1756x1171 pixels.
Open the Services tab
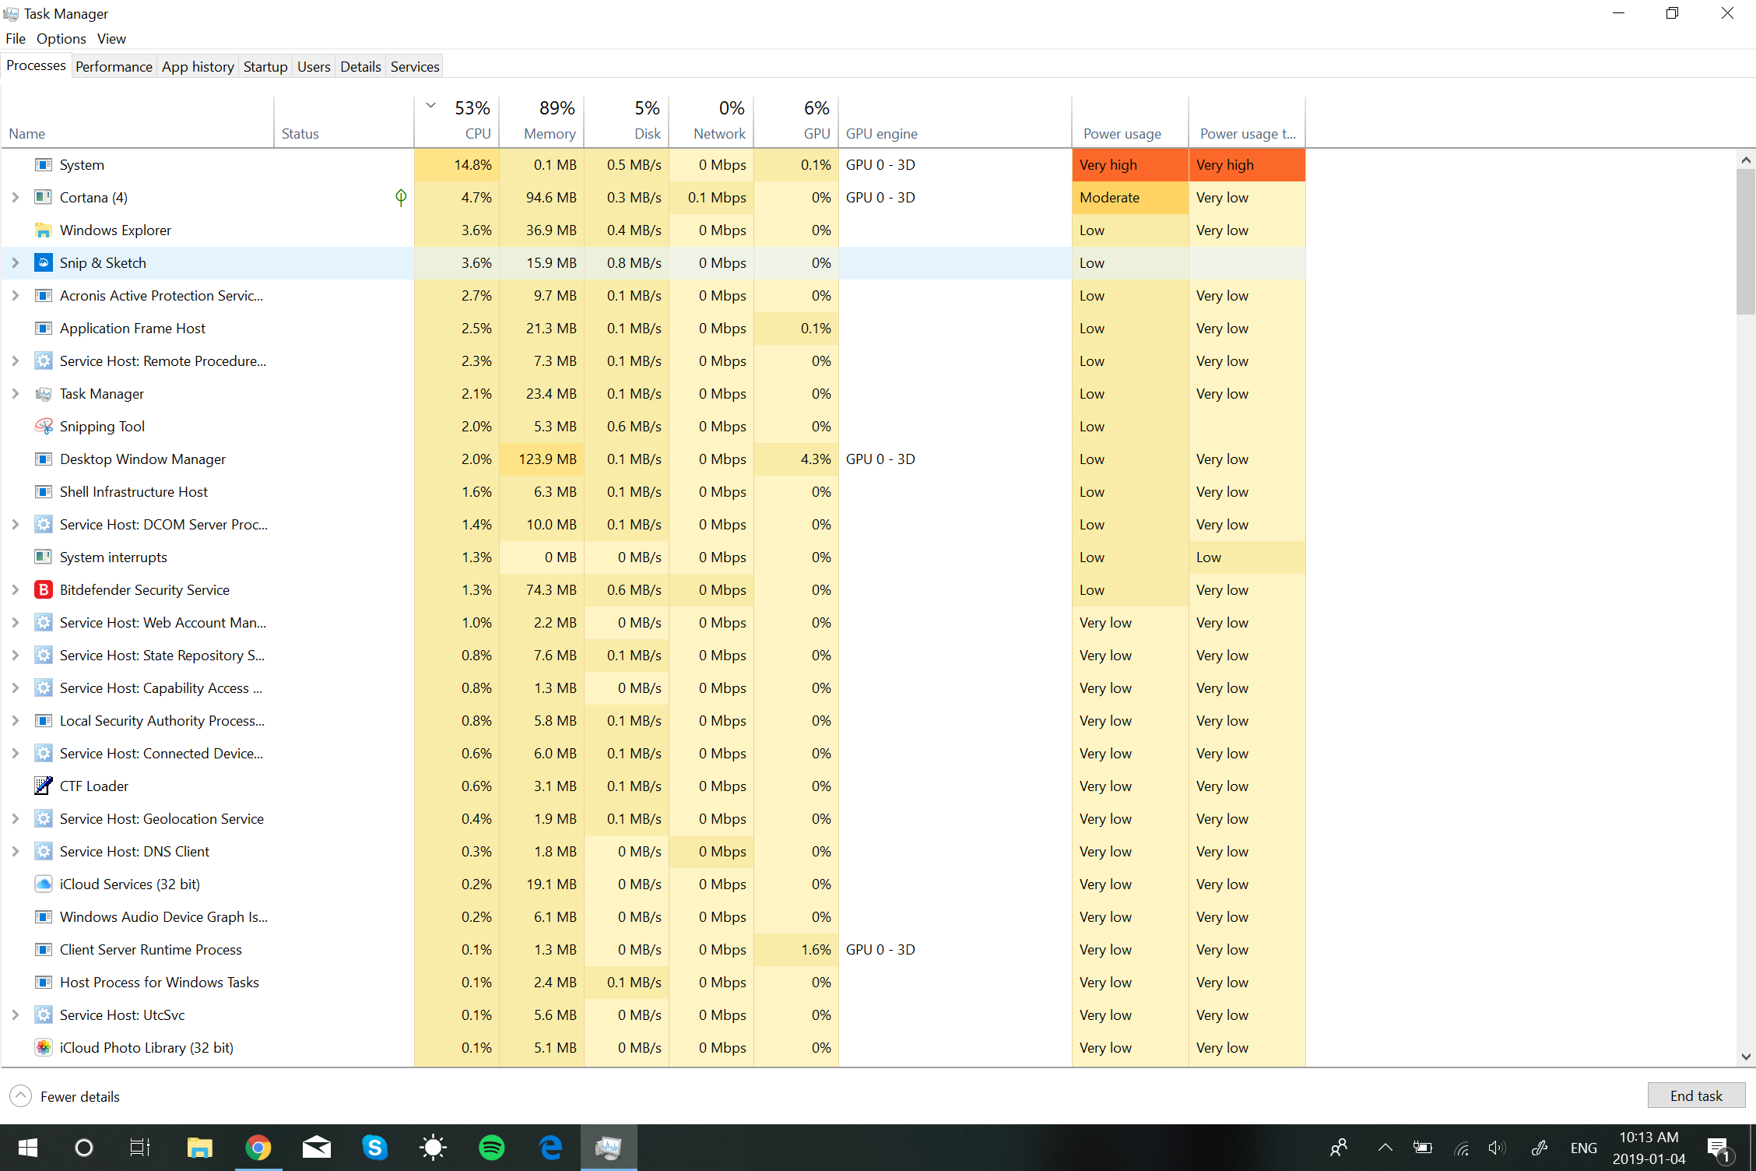pos(415,66)
